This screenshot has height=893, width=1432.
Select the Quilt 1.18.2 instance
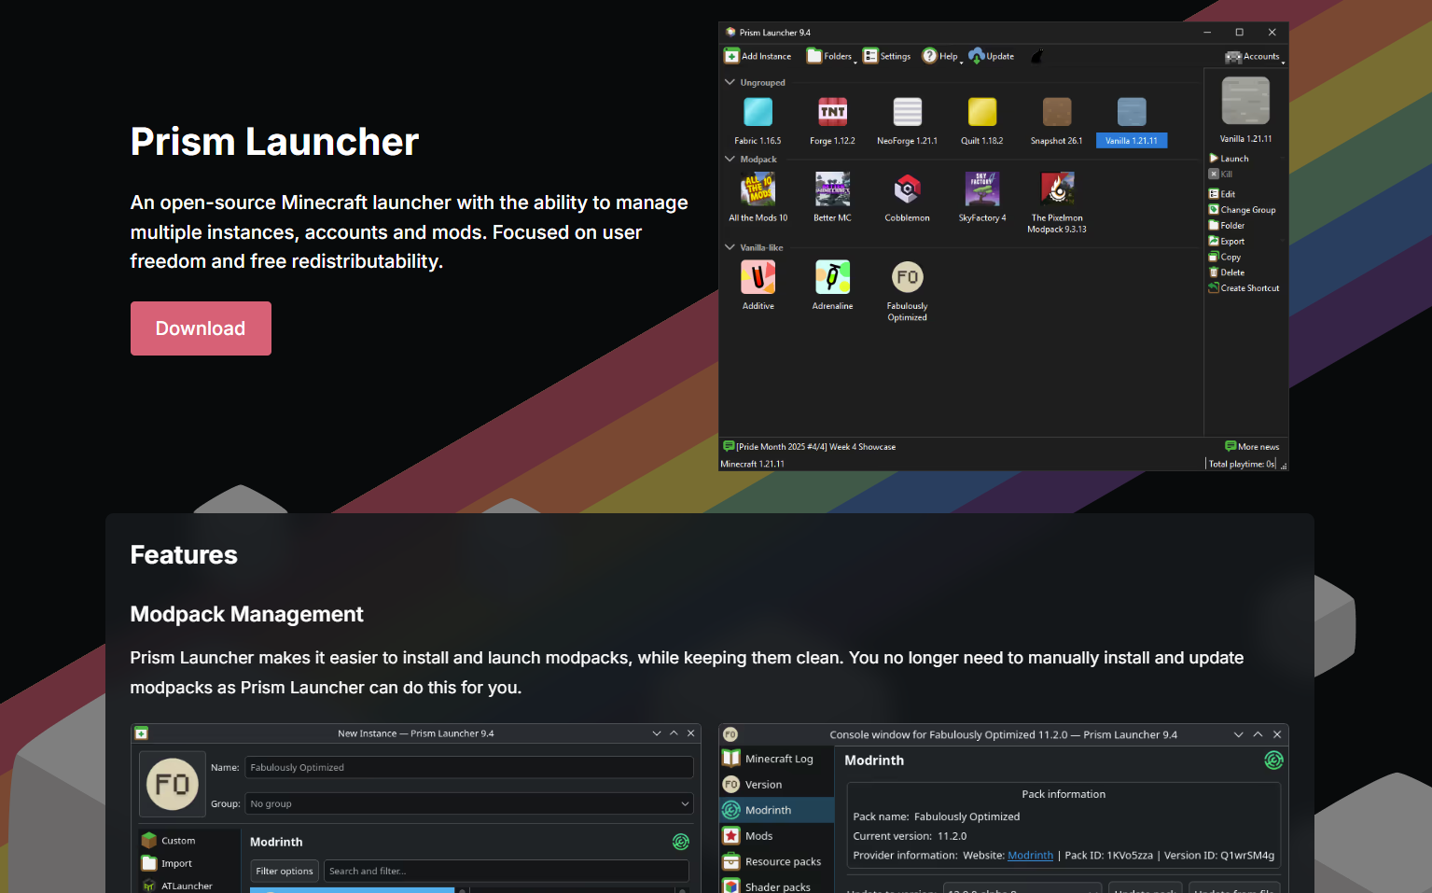[981, 112]
